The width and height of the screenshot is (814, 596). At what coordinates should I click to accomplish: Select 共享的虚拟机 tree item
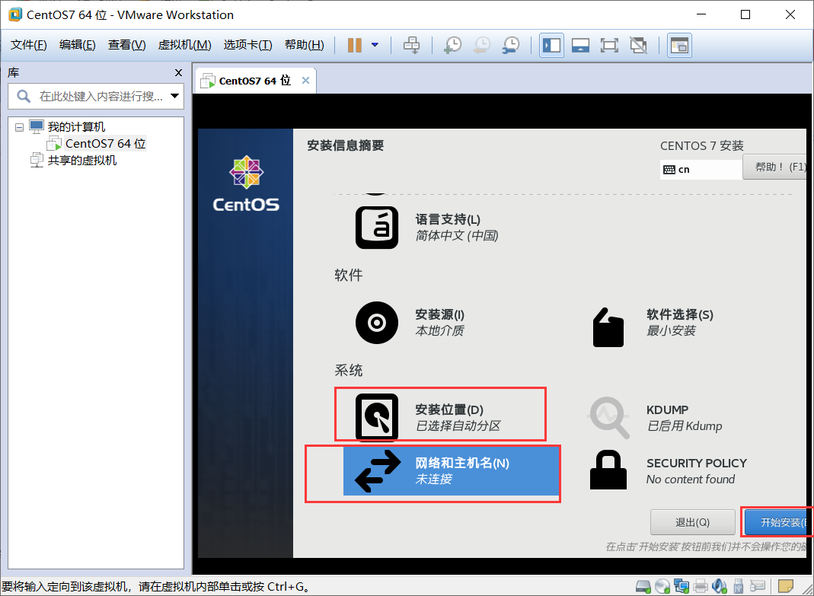[x=82, y=161]
